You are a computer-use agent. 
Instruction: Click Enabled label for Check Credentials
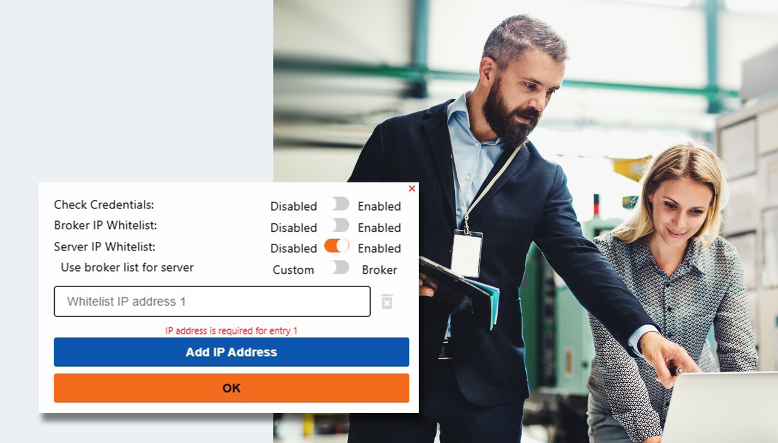pyautogui.click(x=379, y=206)
